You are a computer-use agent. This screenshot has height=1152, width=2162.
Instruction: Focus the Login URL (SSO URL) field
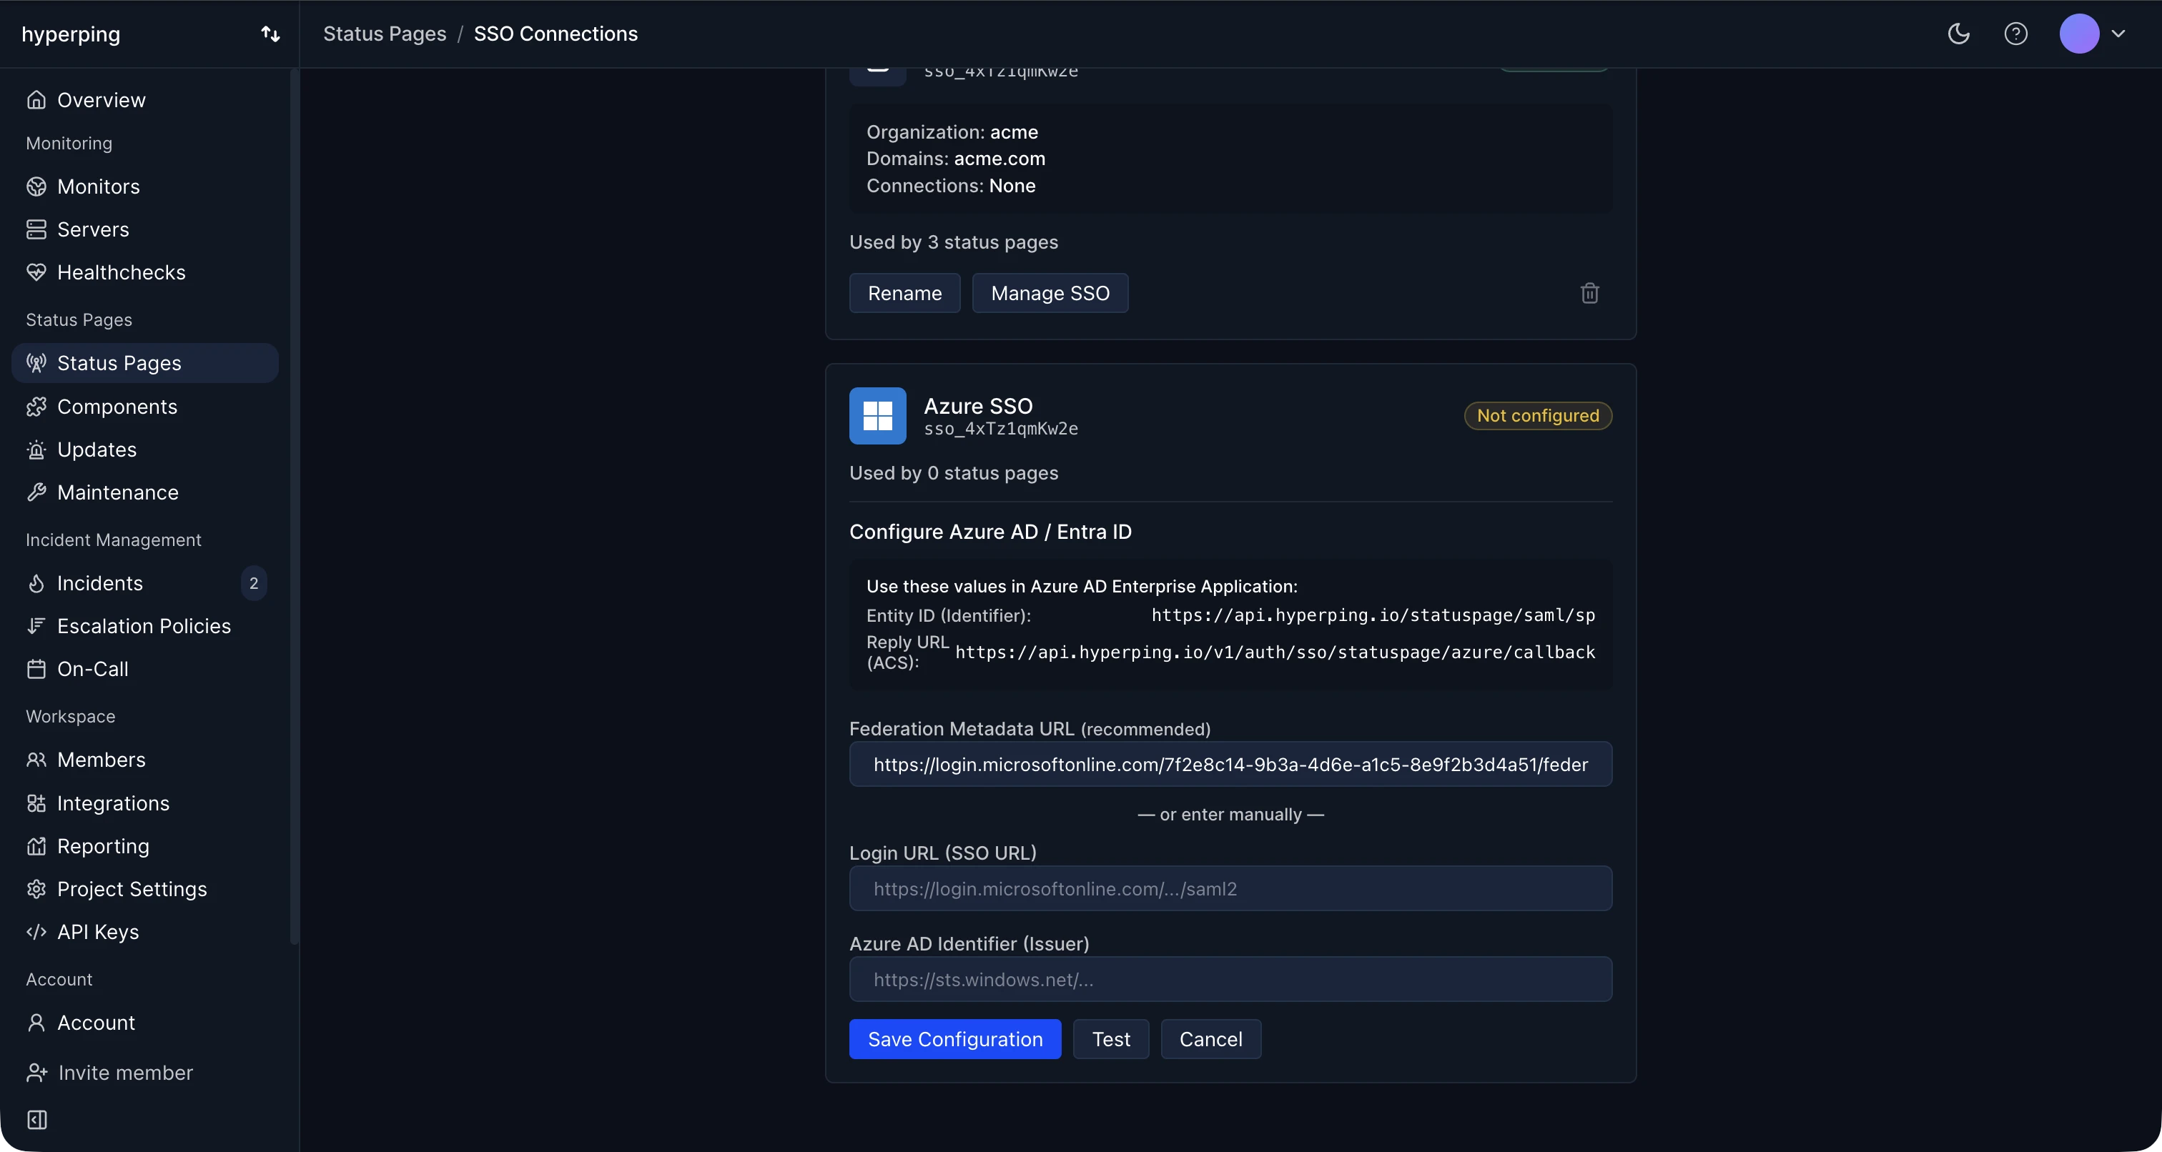point(1230,888)
